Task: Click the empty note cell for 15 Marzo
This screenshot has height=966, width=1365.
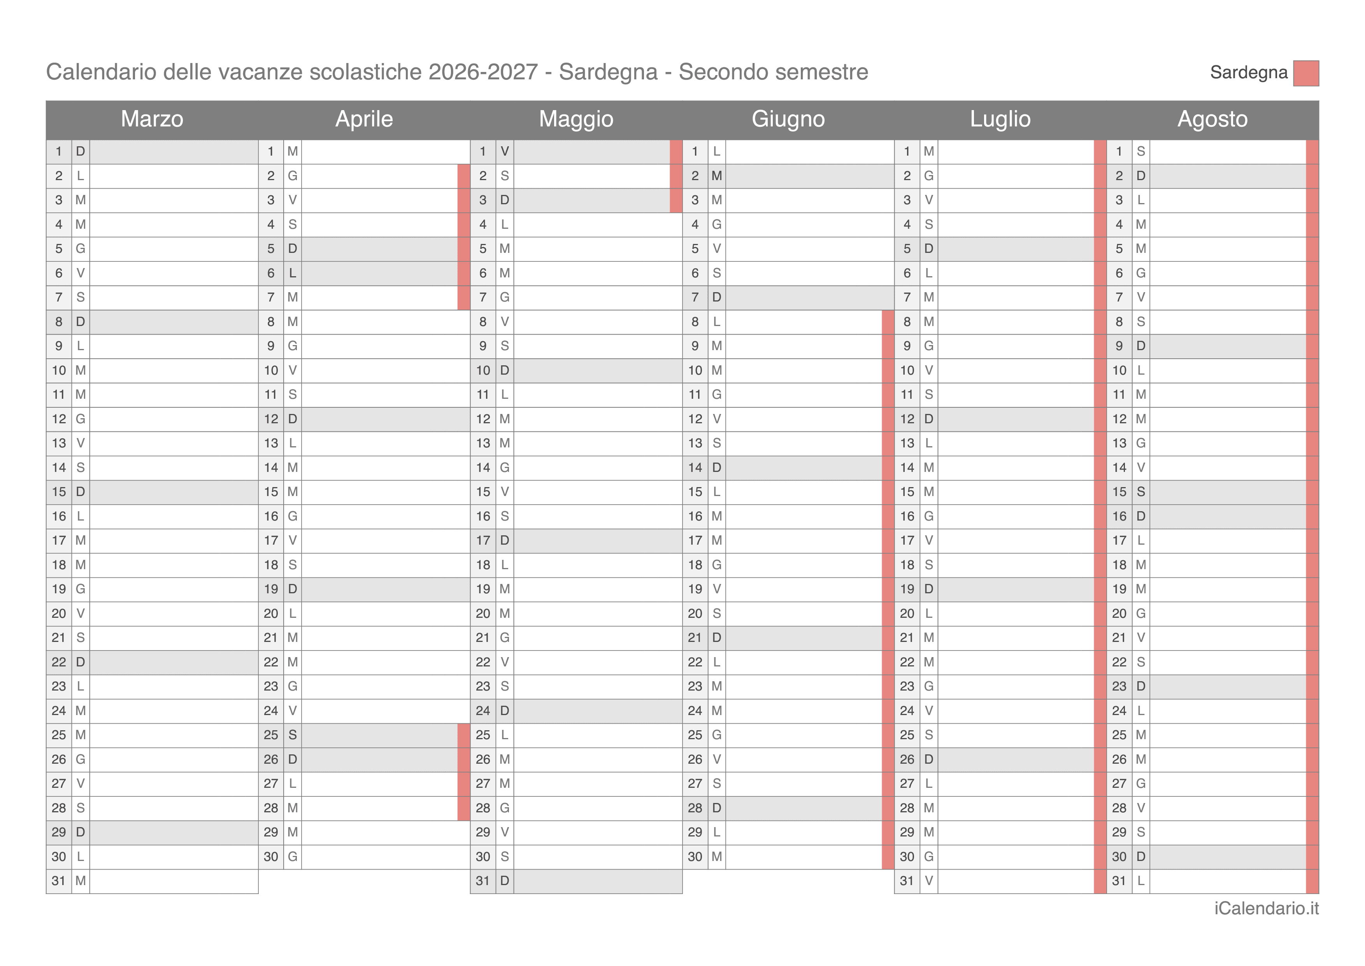Action: [x=174, y=492]
